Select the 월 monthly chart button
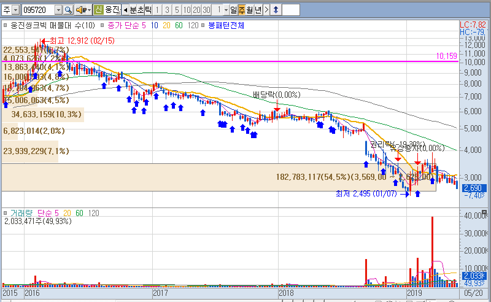The height and width of the screenshot is (302, 491). 250,10
